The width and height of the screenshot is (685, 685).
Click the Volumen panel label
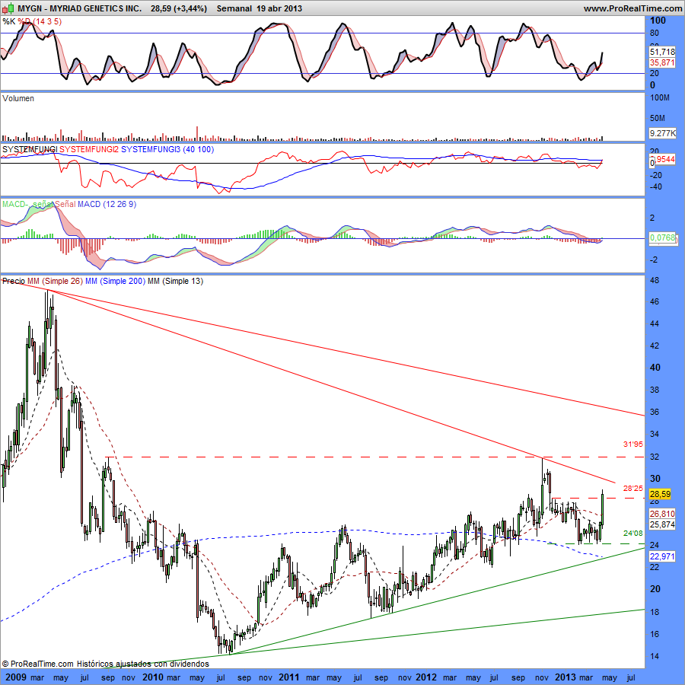pos(18,98)
